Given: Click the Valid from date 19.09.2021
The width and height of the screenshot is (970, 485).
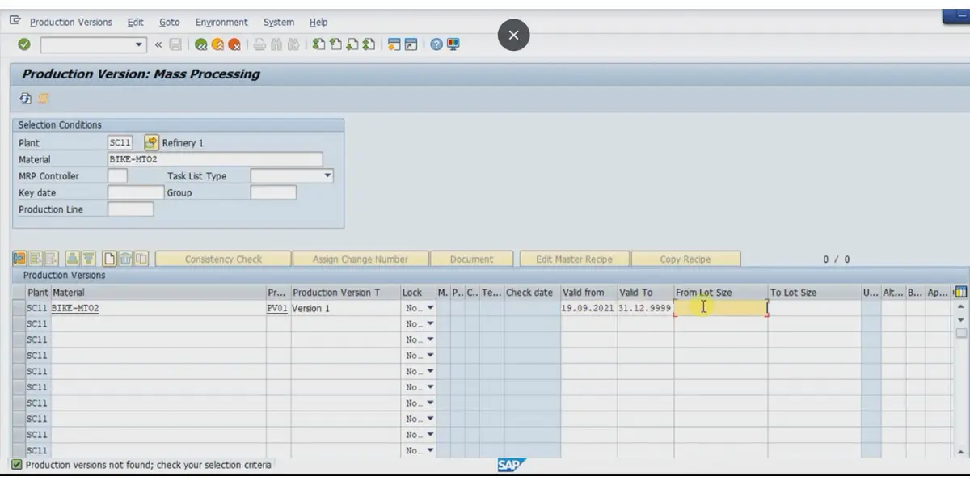Looking at the screenshot, I should coord(588,308).
